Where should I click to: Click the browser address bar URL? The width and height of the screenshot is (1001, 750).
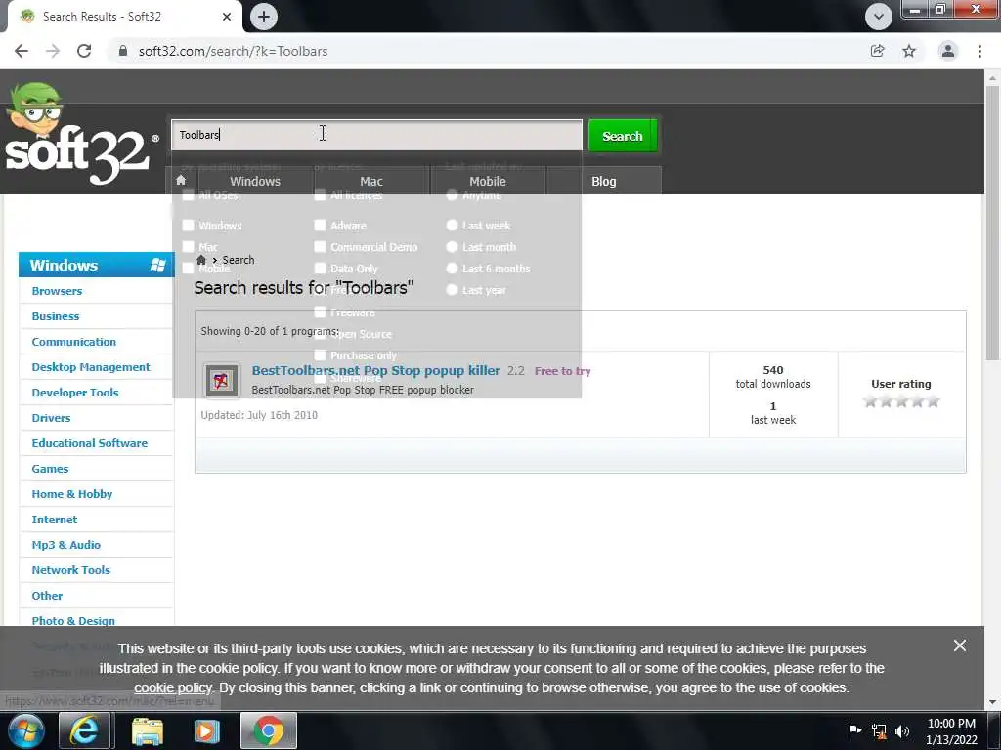coord(233,51)
